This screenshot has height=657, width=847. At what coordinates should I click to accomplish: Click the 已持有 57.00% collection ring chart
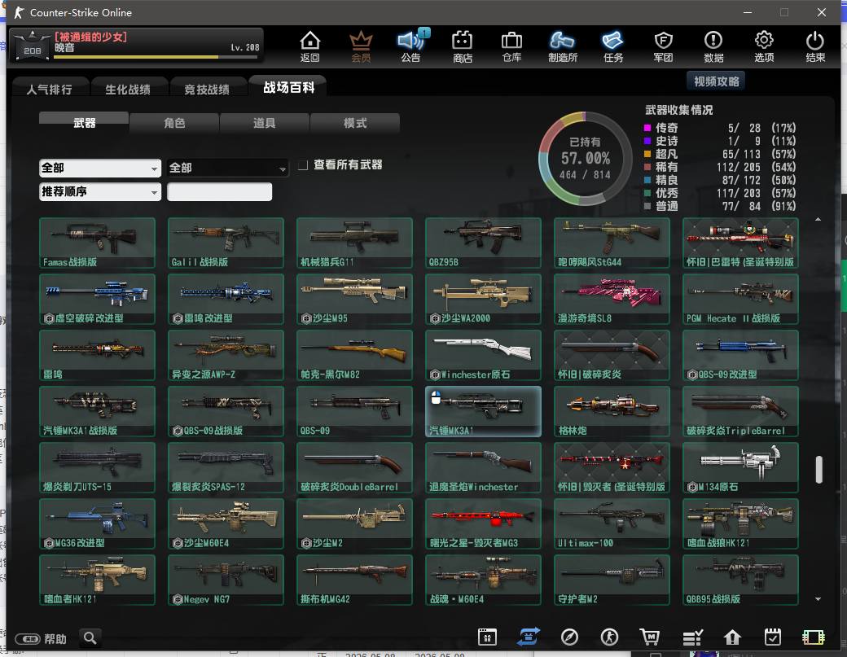click(x=585, y=158)
